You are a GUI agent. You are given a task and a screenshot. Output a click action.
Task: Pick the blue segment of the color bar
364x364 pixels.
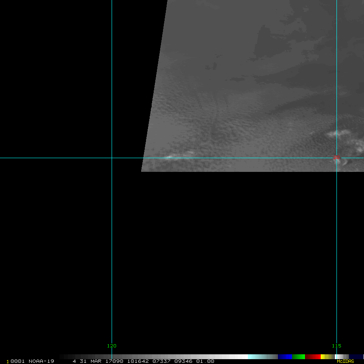(285, 357)
